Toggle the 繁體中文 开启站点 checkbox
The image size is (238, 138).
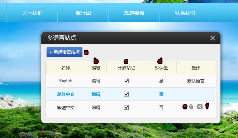tap(126, 108)
